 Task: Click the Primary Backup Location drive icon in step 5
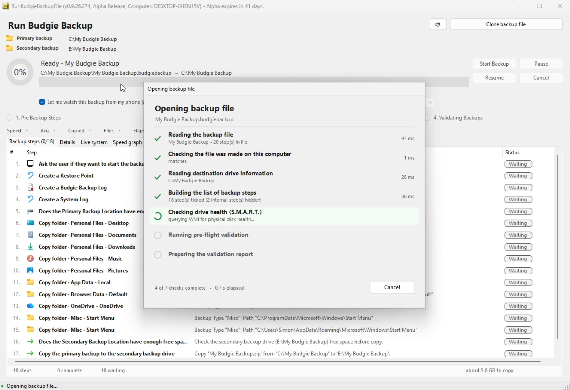30,211
